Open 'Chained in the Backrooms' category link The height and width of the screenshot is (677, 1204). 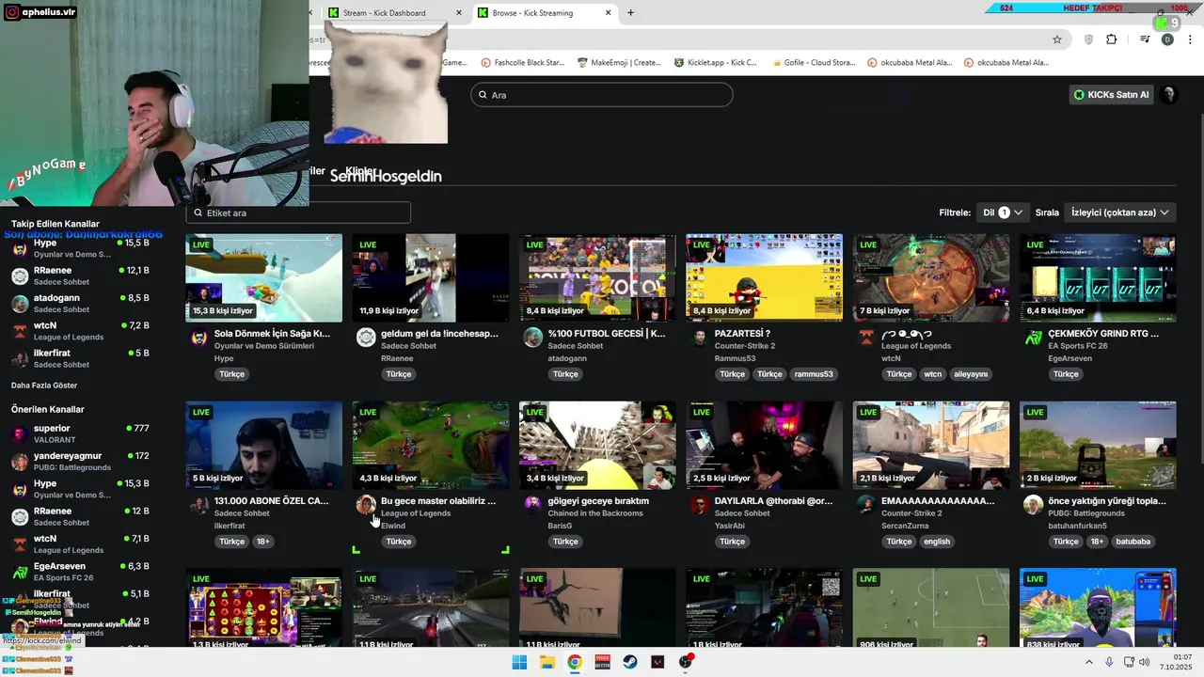tap(595, 513)
